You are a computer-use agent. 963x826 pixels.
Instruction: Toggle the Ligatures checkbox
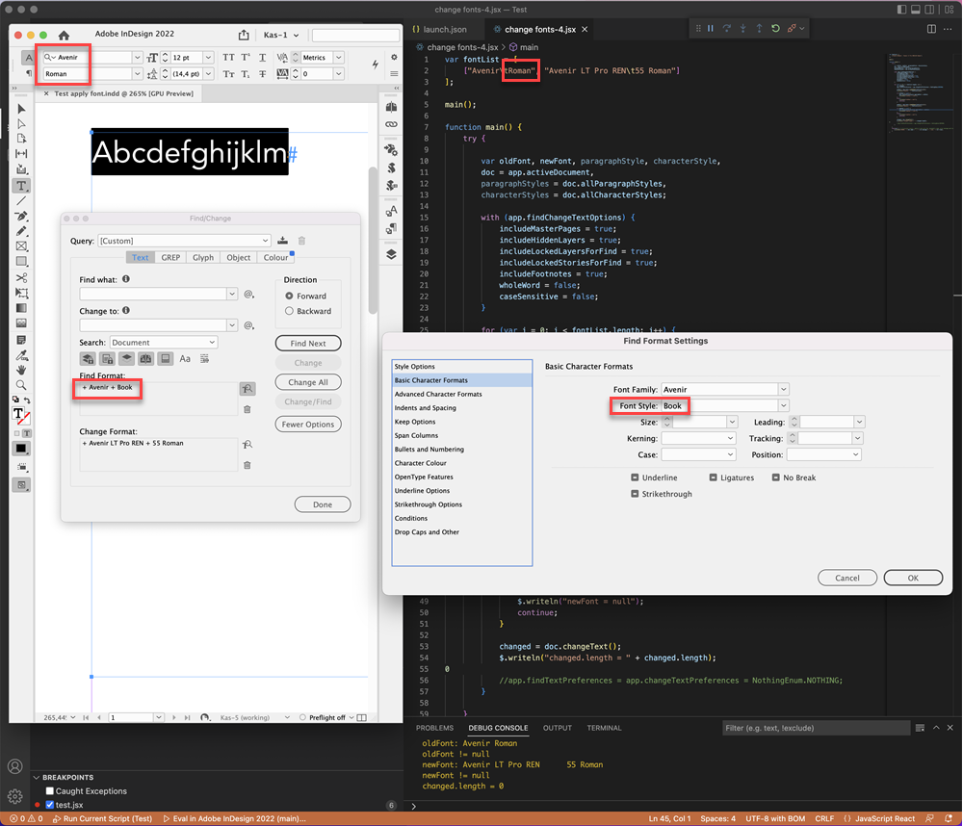pos(713,478)
